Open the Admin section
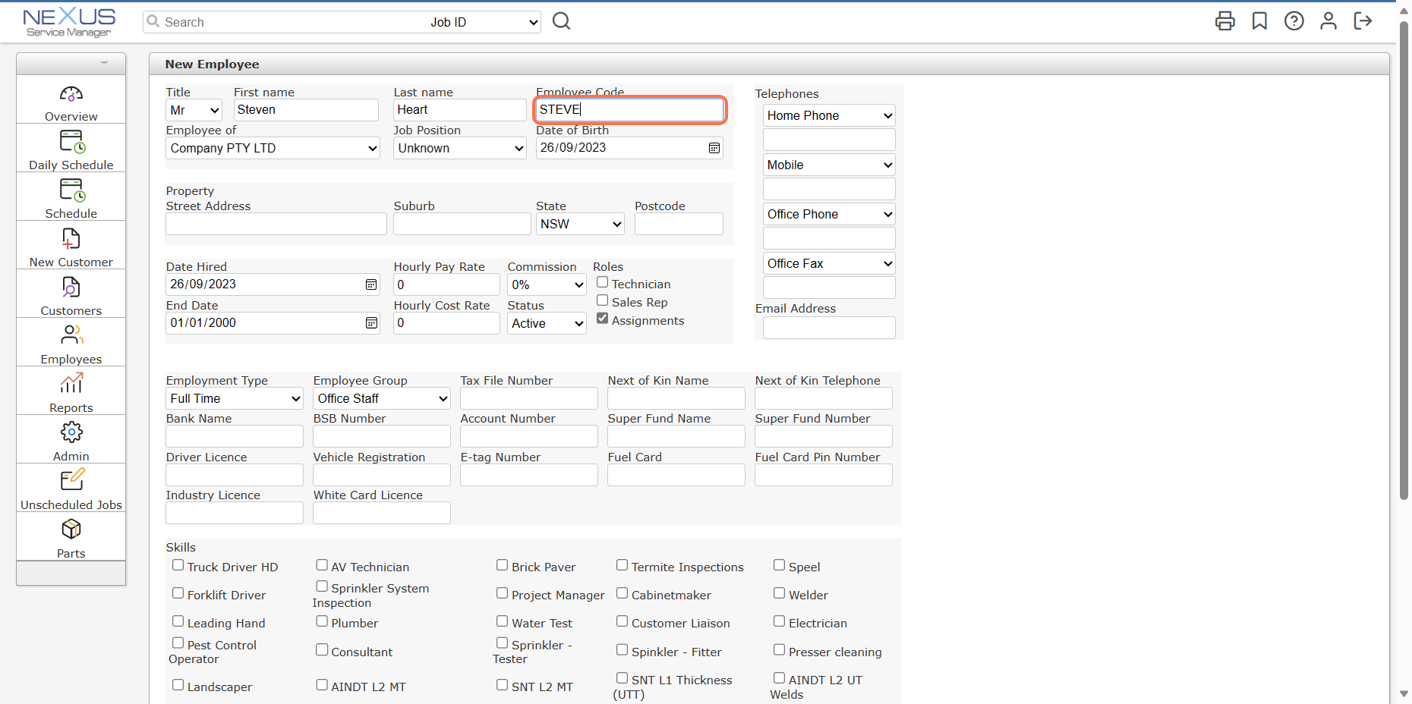This screenshot has height=704, width=1412. (x=71, y=439)
